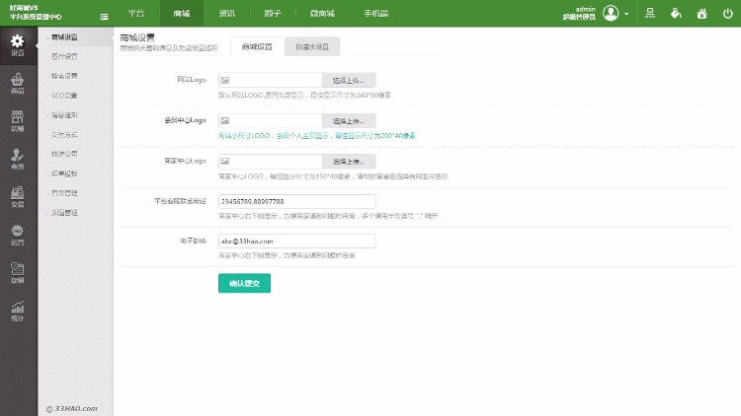Click the paint bucket theme icon
The width and height of the screenshot is (741, 416).
click(x=676, y=13)
